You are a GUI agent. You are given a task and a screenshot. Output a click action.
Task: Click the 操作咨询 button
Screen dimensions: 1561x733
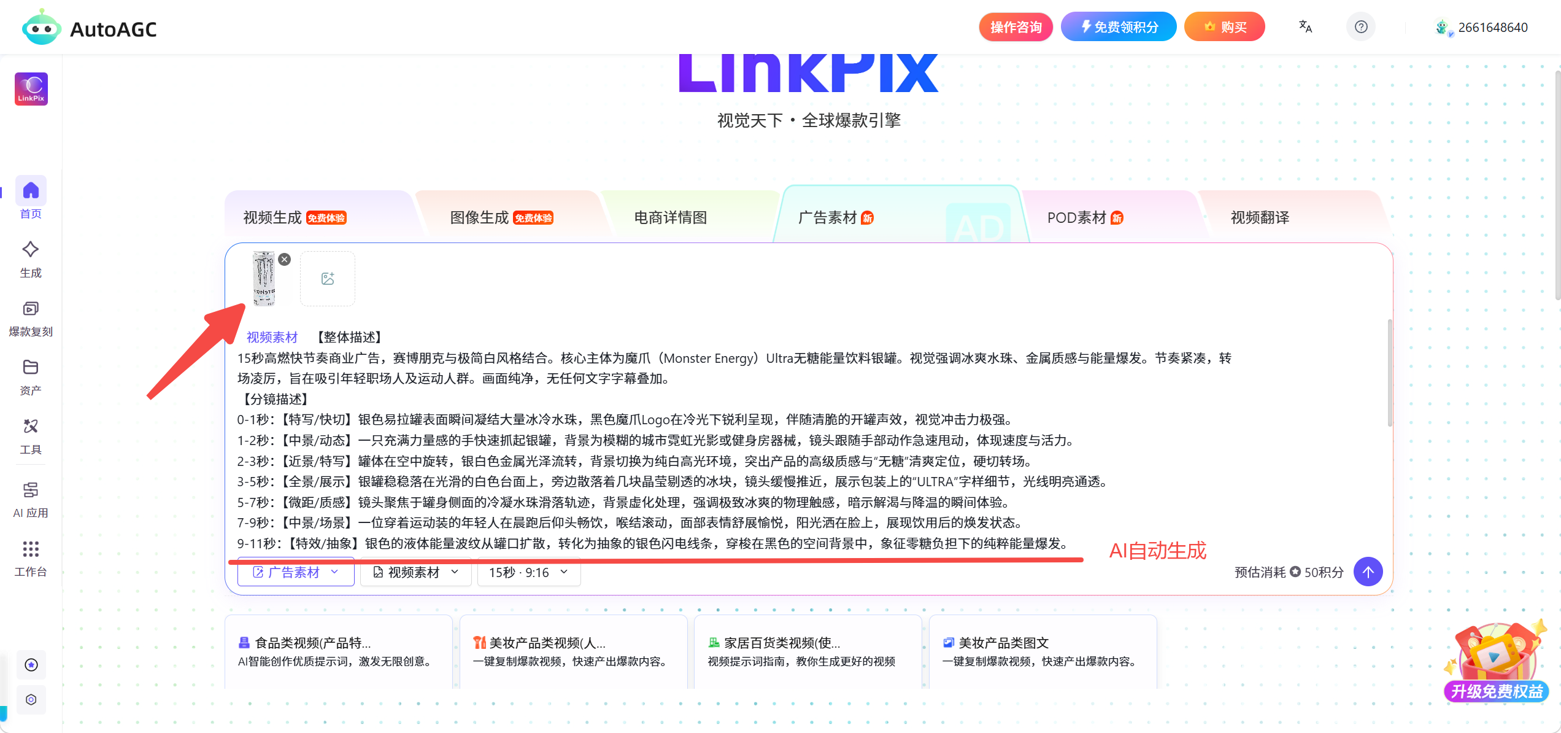coord(1016,27)
